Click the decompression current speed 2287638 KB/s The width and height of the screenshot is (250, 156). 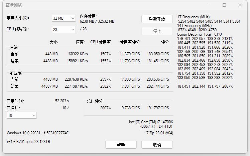pyautogui.click(x=76, y=79)
